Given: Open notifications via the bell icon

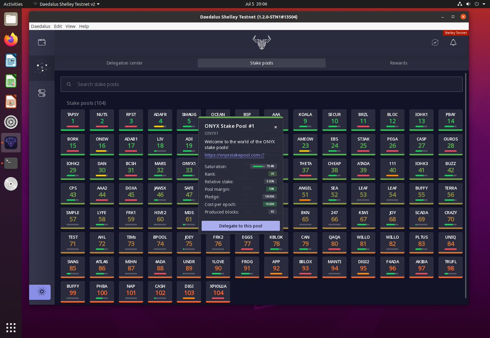Looking at the screenshot, I should pyautogui.click(x=453, y=42).
